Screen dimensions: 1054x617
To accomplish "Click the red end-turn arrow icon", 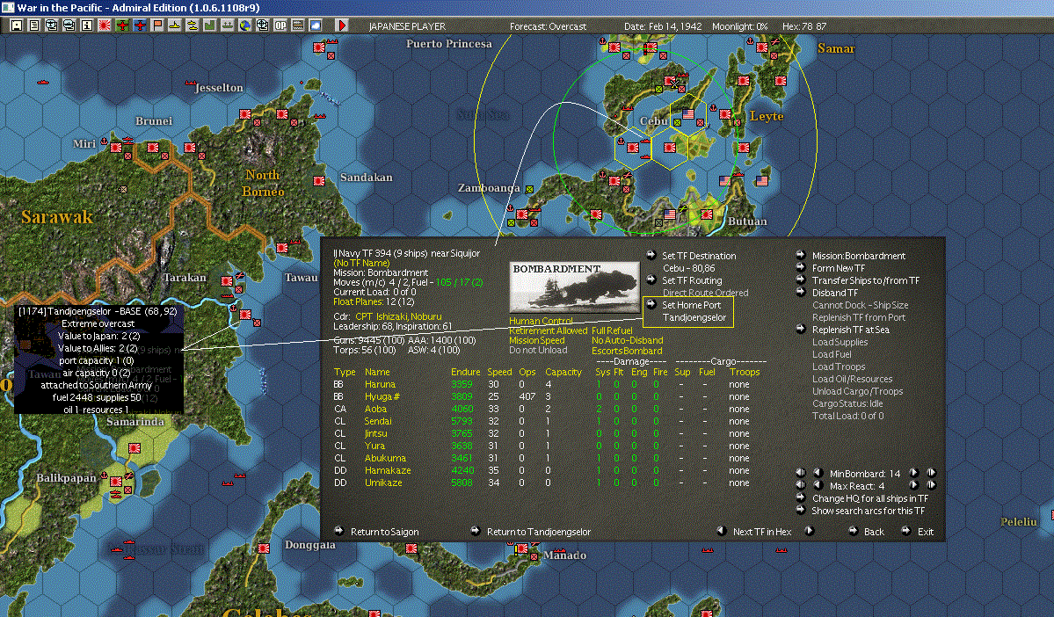I will 343,25.
